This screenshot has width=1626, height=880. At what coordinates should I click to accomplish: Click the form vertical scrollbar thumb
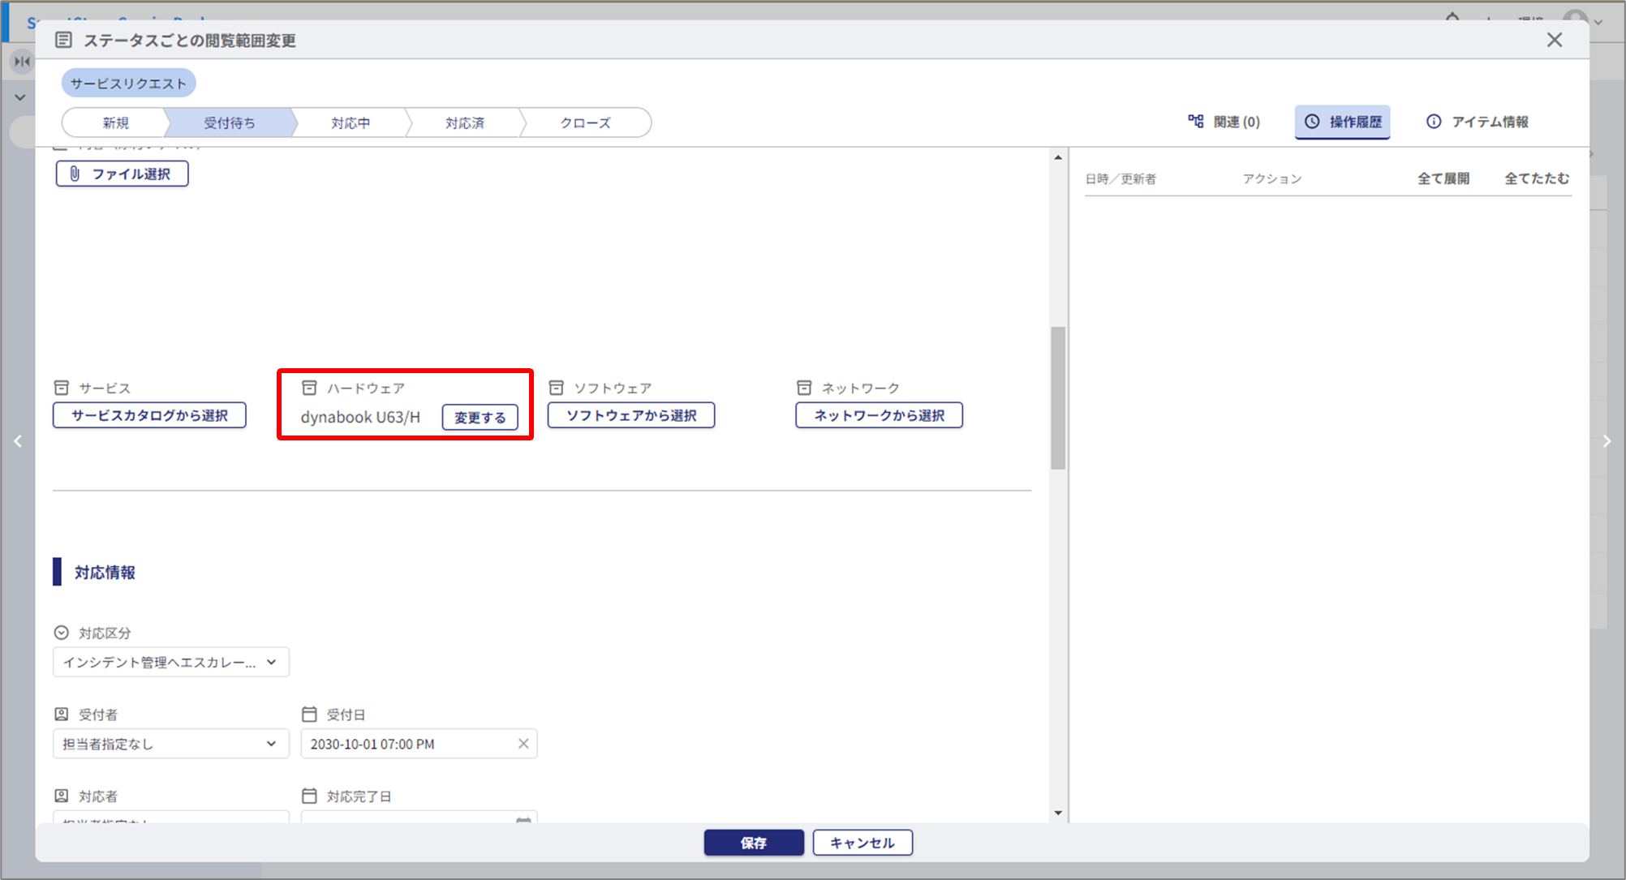pyautogui.click(x=1057, y=397)
